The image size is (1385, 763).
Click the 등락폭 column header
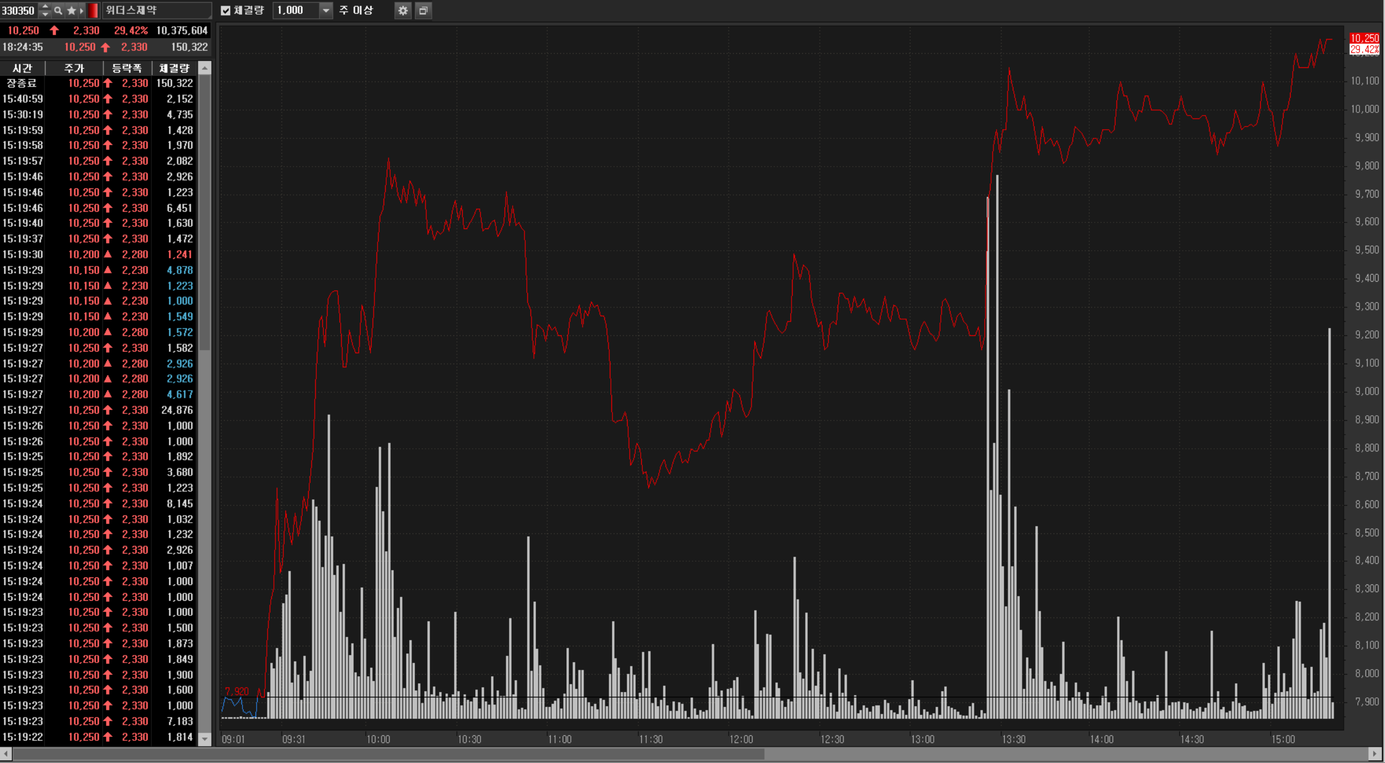(127, 68)
